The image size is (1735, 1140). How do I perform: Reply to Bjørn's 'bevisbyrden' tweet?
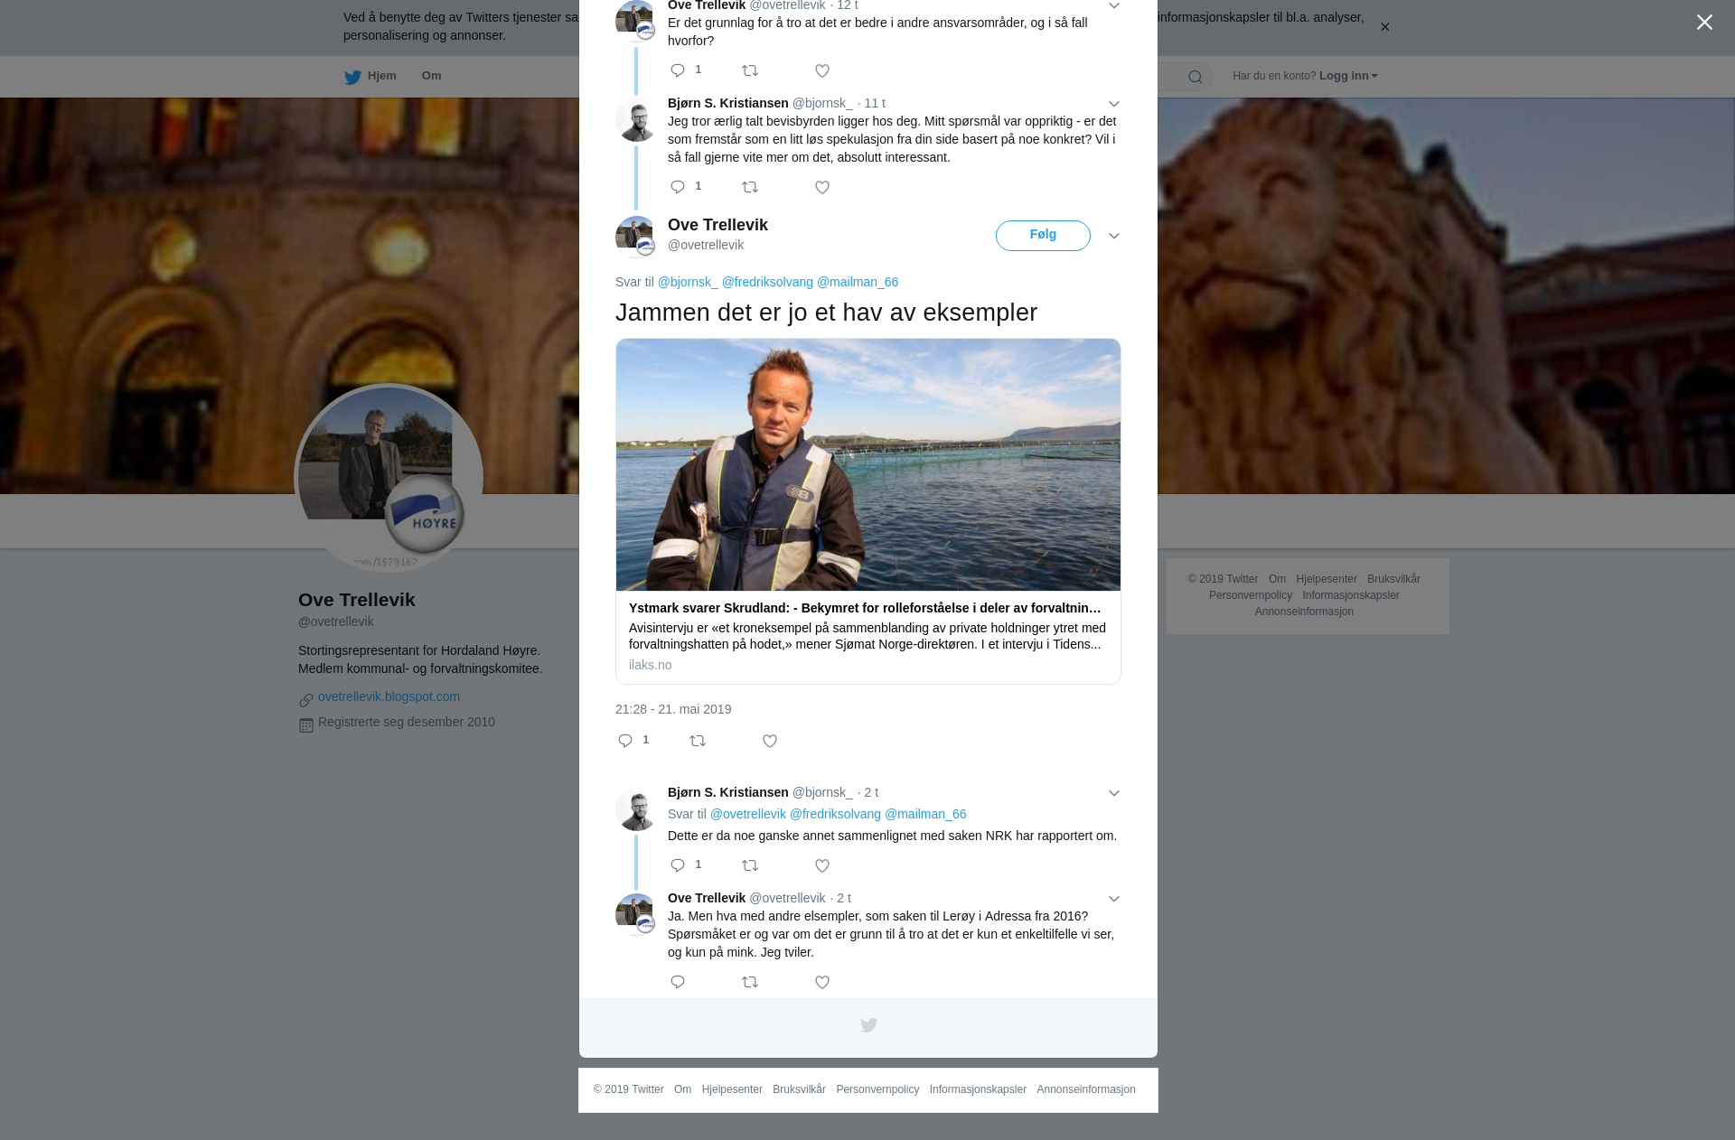(678, 187)
